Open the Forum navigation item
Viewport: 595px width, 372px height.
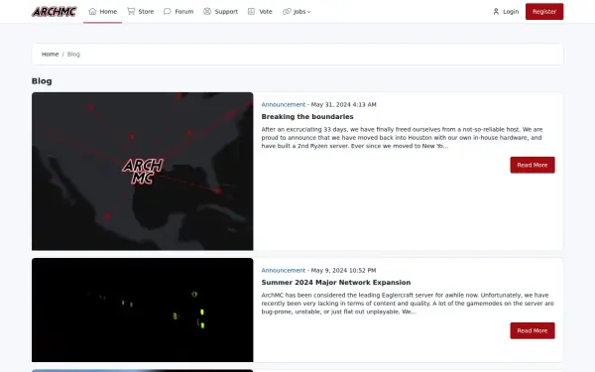178,11
